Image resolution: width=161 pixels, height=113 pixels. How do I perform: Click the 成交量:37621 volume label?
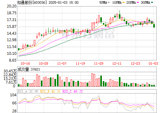coord(29,69)
